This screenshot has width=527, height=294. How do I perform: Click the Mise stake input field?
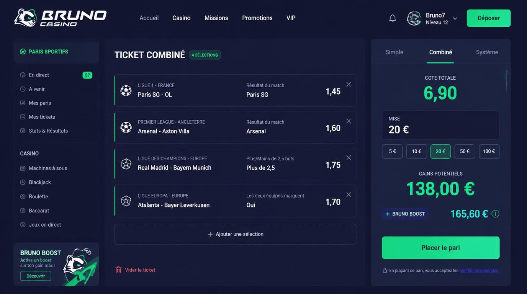(x=441, y=125)
